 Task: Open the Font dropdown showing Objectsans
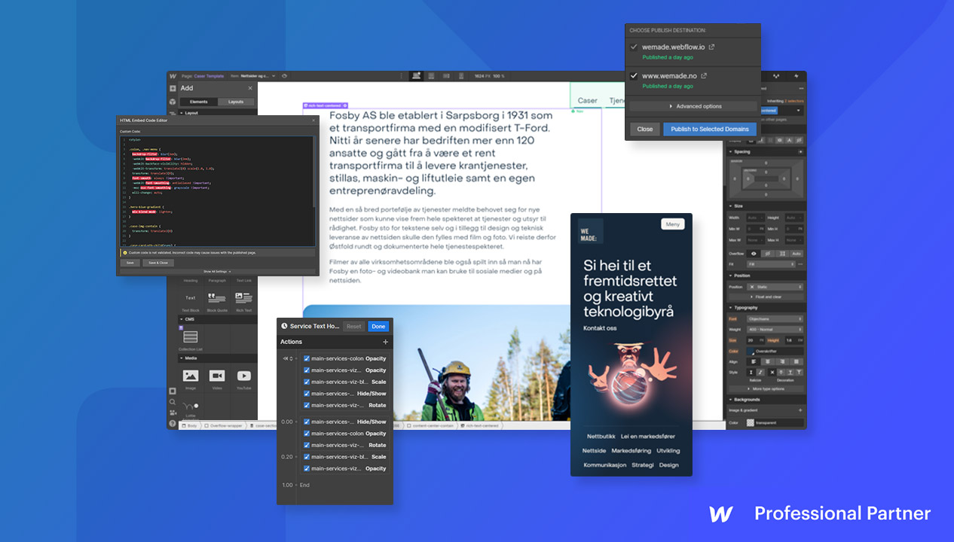(775, 318)
